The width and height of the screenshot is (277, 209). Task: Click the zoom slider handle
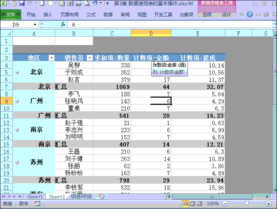click(247, 204)
